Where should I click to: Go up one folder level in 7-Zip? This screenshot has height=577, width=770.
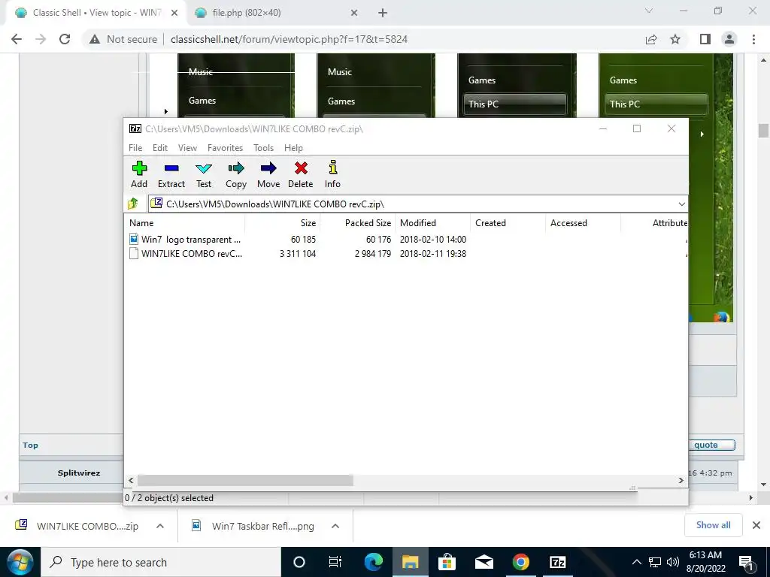click(x=133, y=204)
